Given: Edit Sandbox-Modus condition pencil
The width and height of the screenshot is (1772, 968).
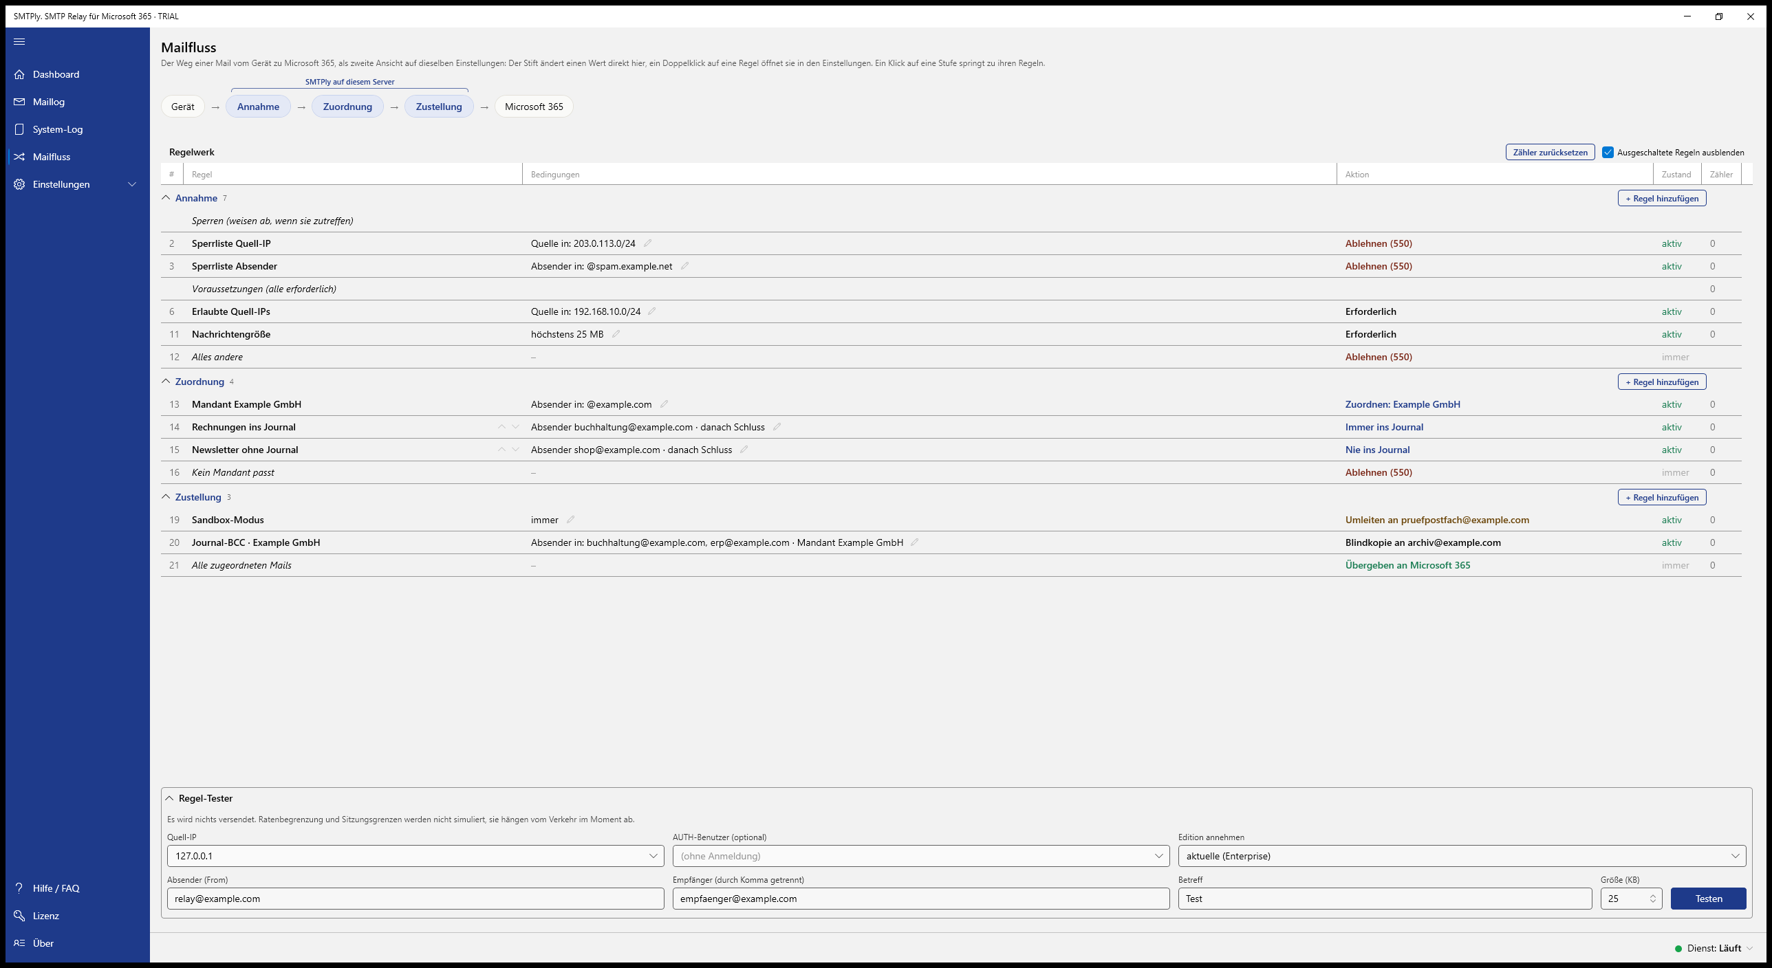Looking at the screenshot, I should (570, 519).
